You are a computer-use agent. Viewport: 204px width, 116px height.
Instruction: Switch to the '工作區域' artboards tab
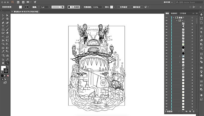click(x=183, y=13)
